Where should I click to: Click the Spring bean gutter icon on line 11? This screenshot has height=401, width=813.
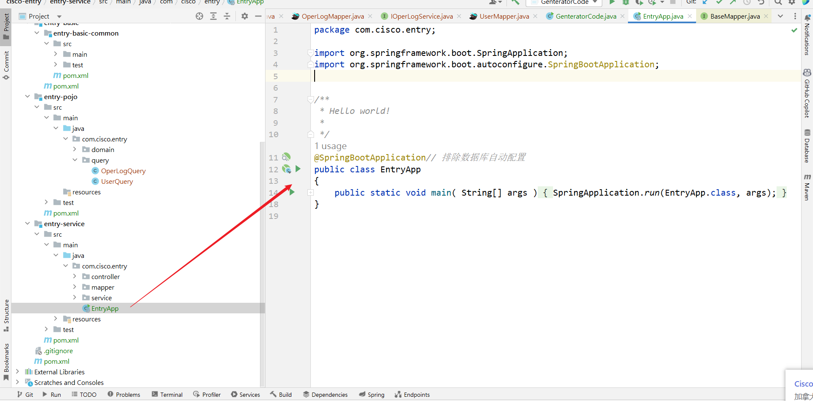tap(287, 157)
